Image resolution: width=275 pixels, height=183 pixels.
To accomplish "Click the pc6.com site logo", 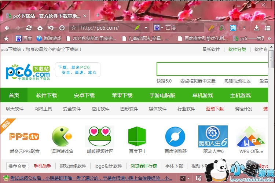I will pyautogui.click(x=28, y=72).
